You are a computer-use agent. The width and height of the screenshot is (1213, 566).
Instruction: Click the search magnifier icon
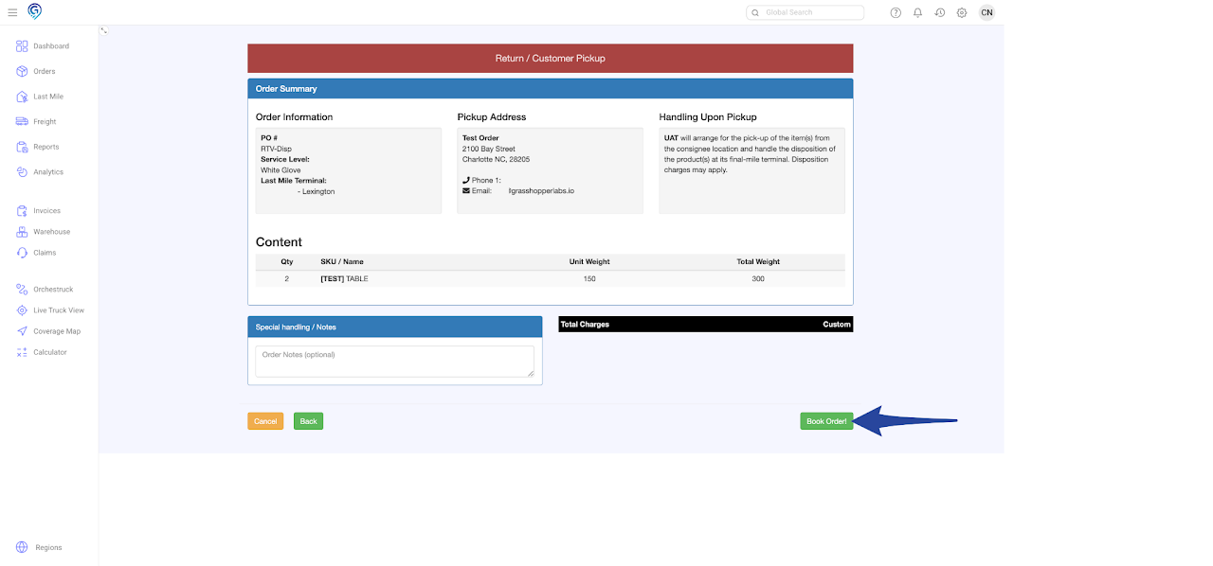pos(755,12)
